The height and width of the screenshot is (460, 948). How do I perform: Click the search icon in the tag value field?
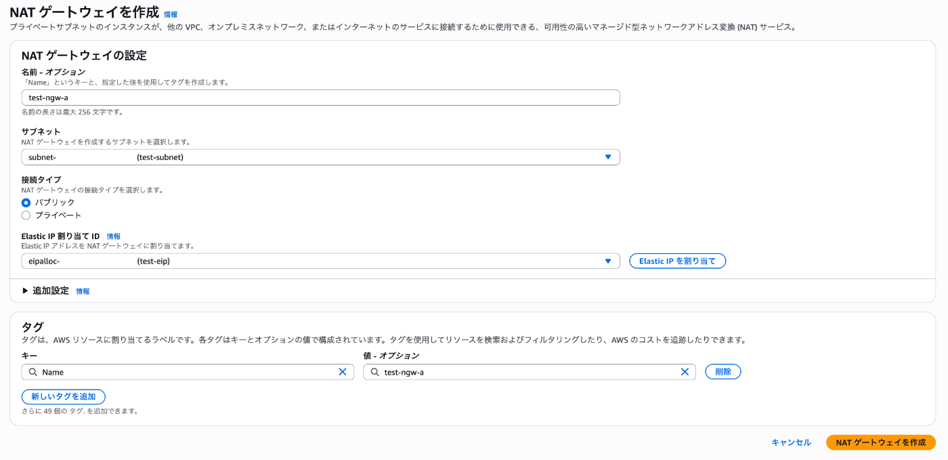click(x=373, y=371)
